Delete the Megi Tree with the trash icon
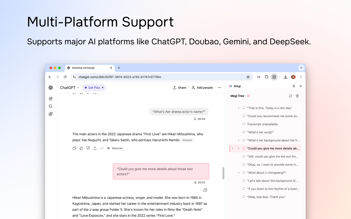The image size is (351, 219). coord(297,96)
